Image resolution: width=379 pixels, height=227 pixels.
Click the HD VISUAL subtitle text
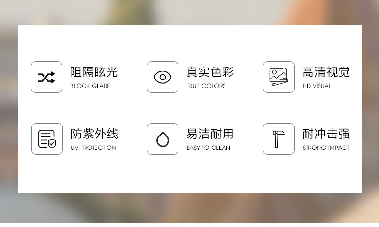tap(317, 86)
